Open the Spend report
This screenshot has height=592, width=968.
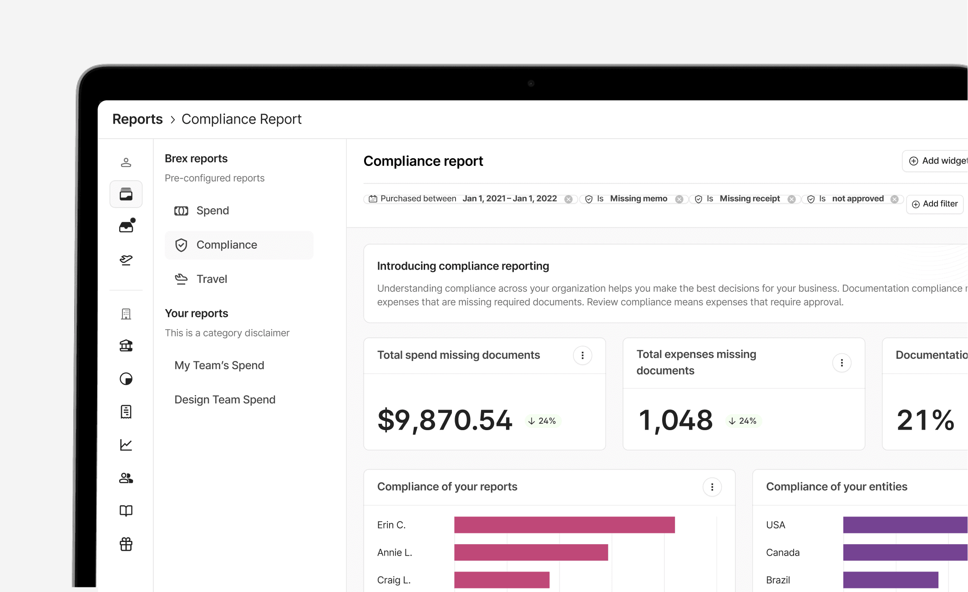[x=239, y=211]
